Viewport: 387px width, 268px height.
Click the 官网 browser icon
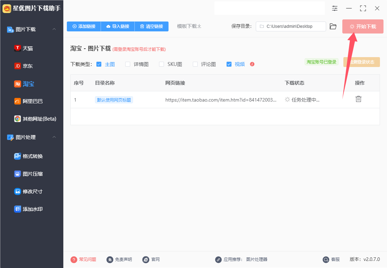coord(146,260)
